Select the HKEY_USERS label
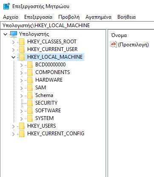 pyautogui.click(x=42, y=126)
